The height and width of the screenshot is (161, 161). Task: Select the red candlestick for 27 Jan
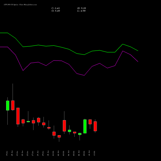33,122
